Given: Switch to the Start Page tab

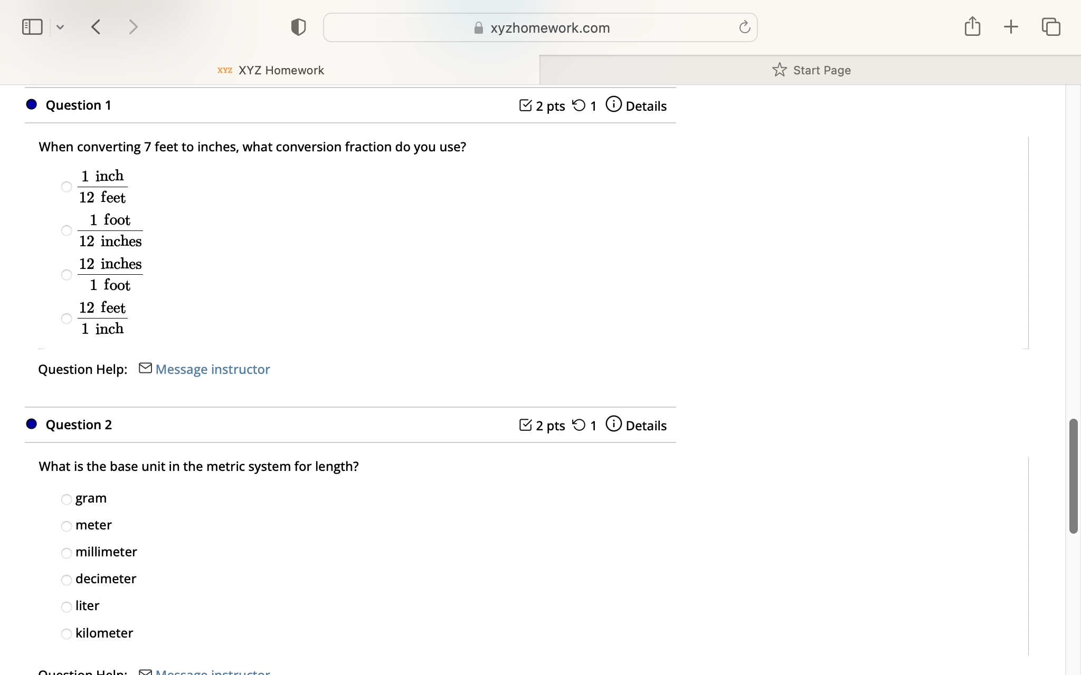Looking at the screenshot, I should pos(811,70).
